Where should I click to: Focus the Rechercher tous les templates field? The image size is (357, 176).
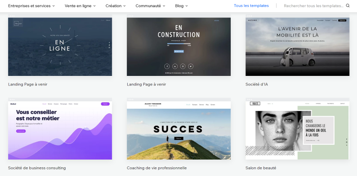pyautogui.click(x=314, y=6)
